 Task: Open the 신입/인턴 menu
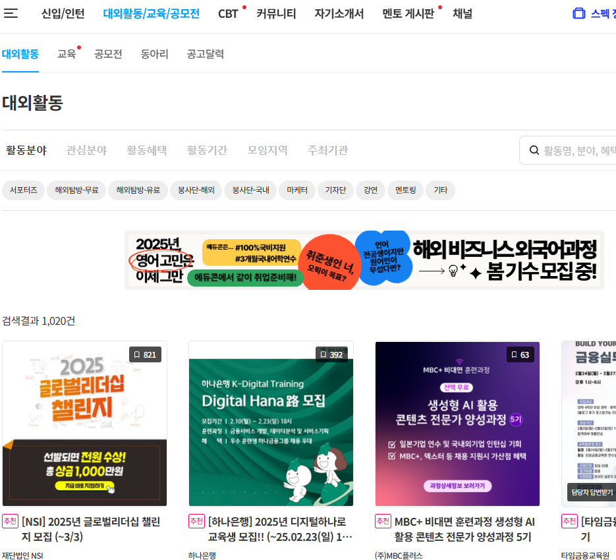(x=63, y=14)
